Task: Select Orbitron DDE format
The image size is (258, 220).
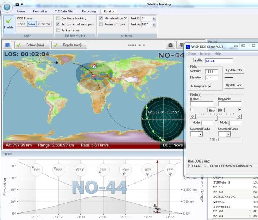Action: click(44, 24)
